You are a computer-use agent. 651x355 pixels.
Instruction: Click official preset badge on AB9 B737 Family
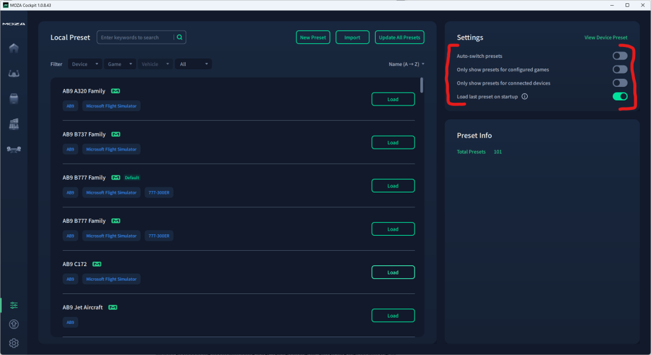(x=116, y=135)
